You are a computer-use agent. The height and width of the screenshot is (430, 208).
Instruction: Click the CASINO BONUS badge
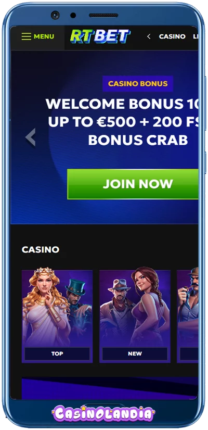pyautogui.click(x=138, y=84)
